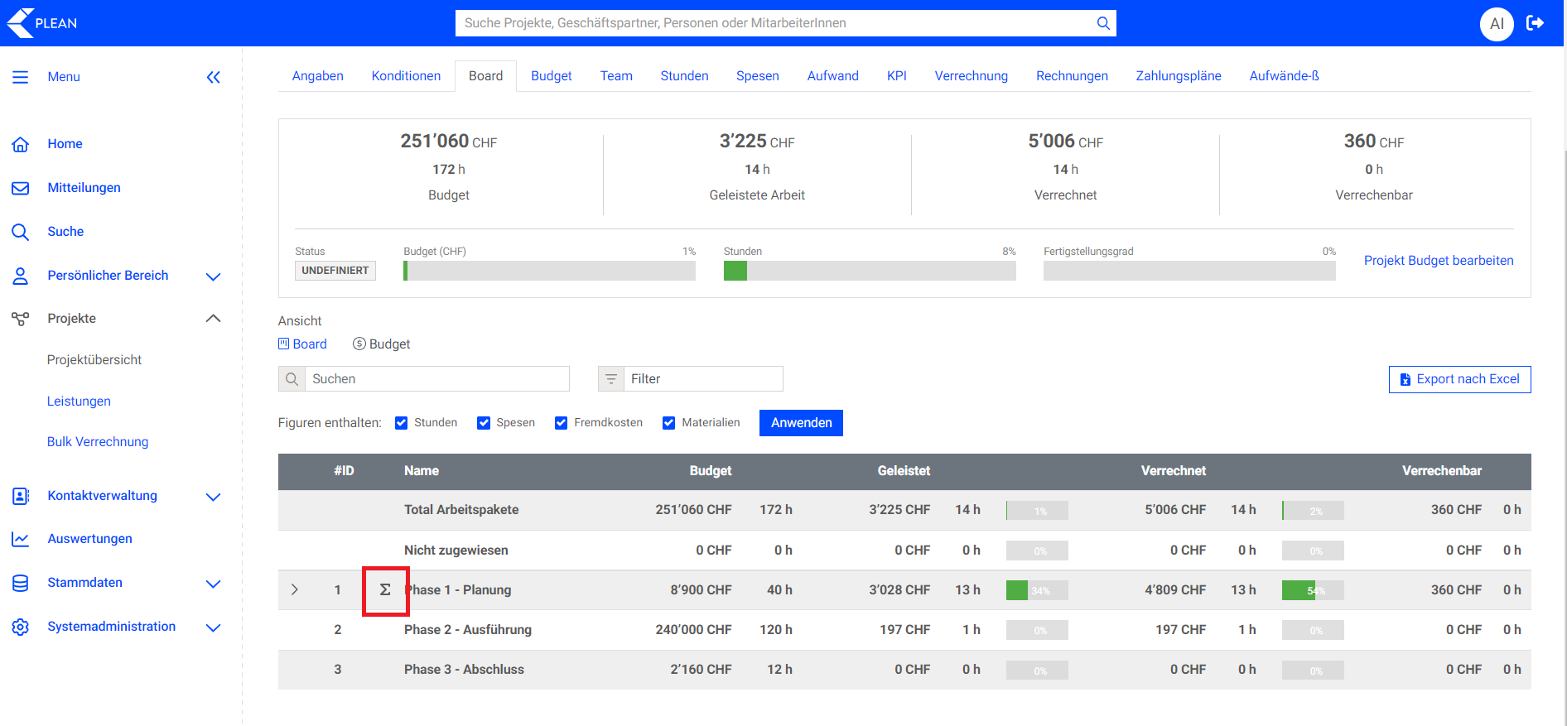Expand Systemadministration chevron
The width and height of the screenshot is (1567, 726).
[213, 627]
